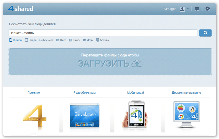Viewport: 219px width, 139px height.
Task: Select the Архивы archive icon
Action: pos(97,40)
